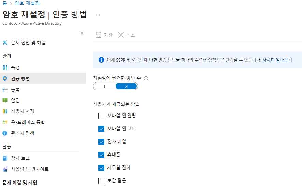Click the shield icon next to 인증 방법
Image resolution: width=302 pixels, height=188 pixels.
pyautogui.click(x=5, y=78)
